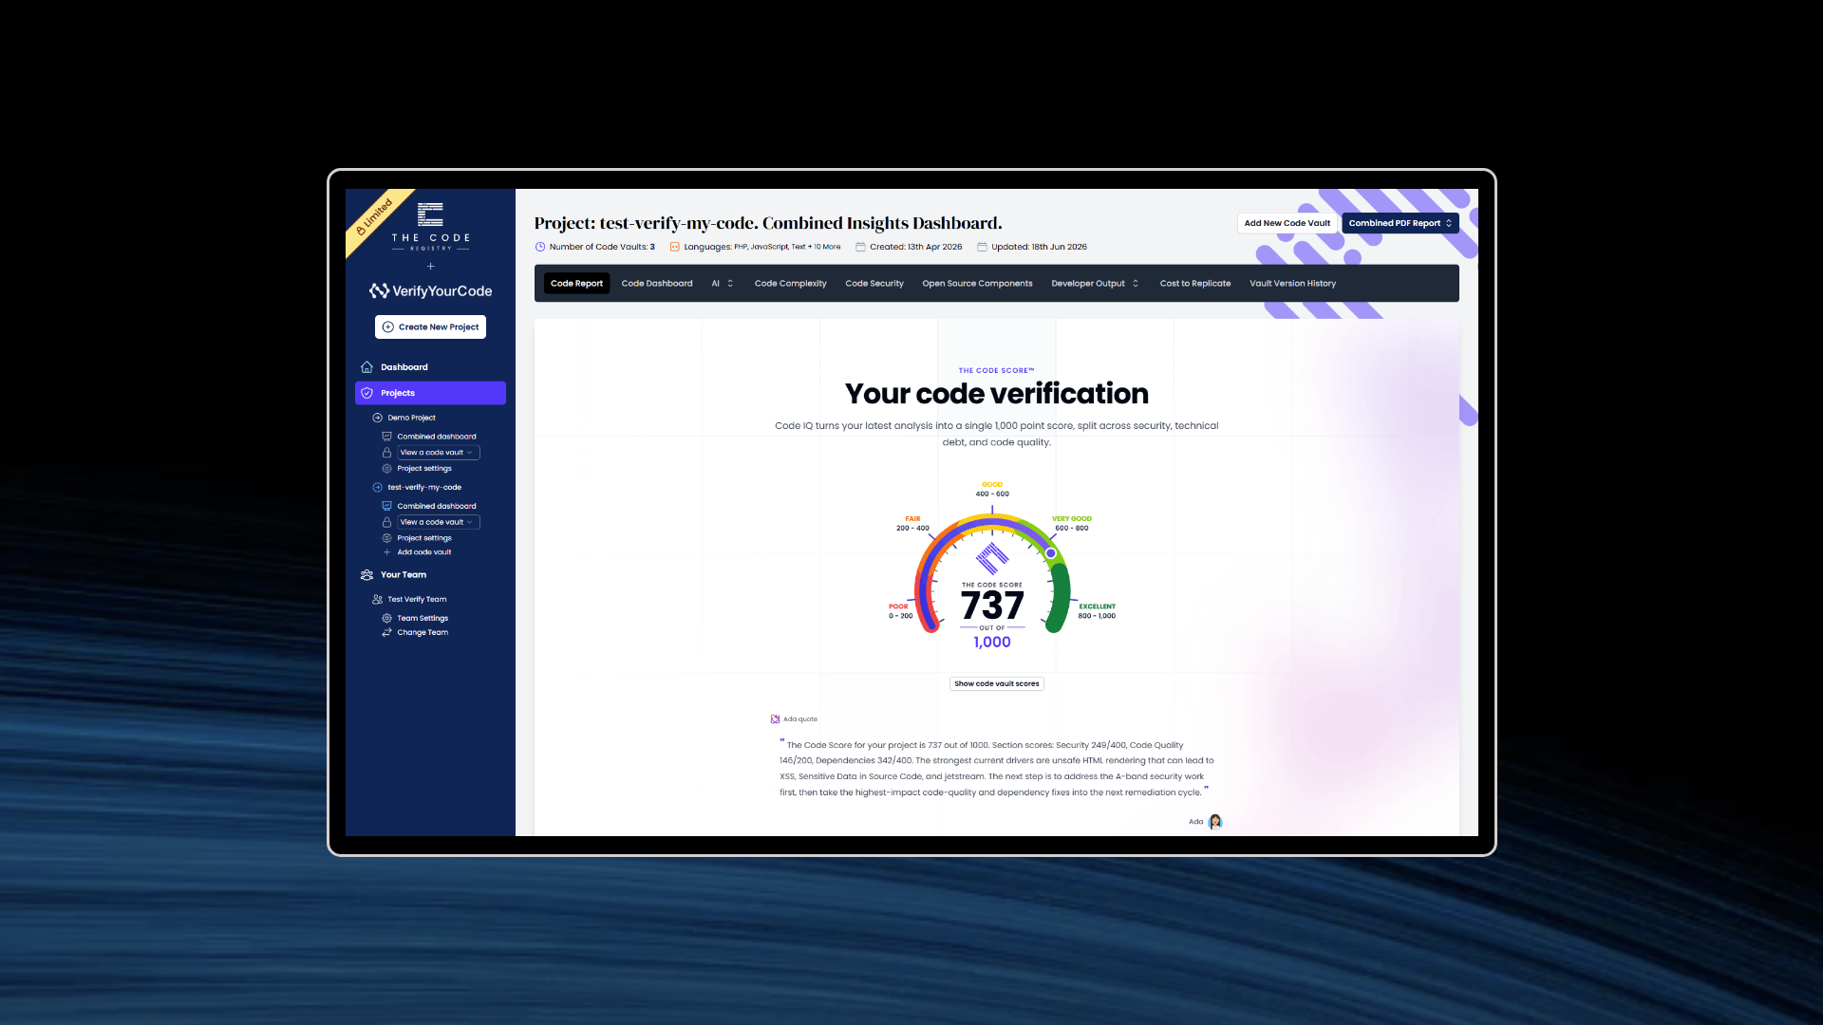Click the Project settings gear under test-verify-my-code

click(386, 538)
